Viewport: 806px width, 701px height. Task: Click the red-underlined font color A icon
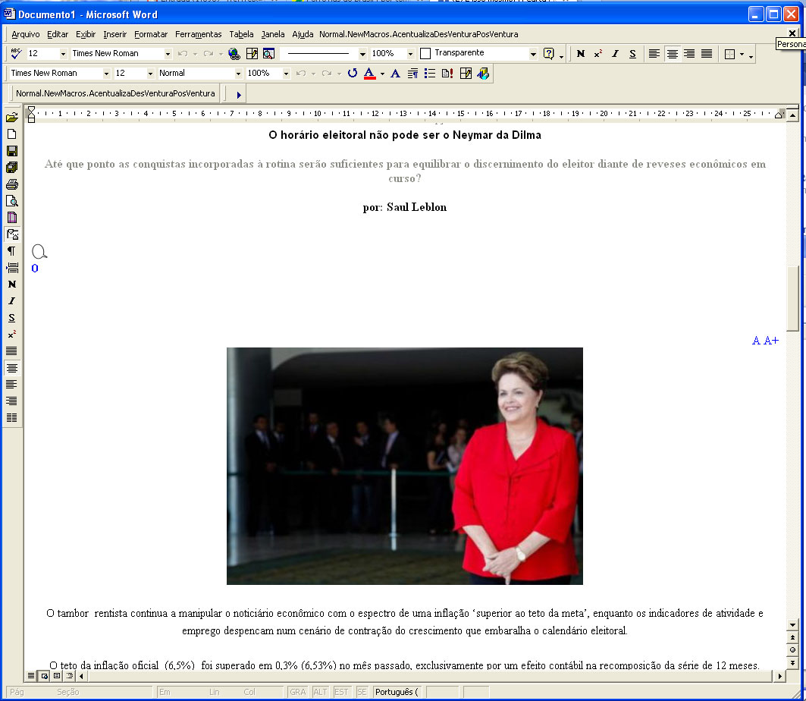pyautogui.click(x=369, y=74)
